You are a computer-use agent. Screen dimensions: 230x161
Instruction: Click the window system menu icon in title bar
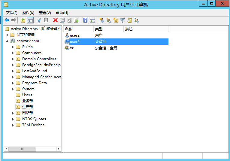[6, 5]
